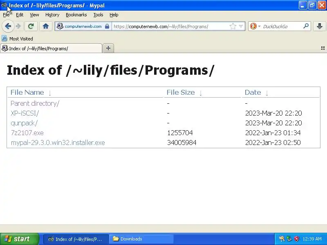The width and height of the screenshot is (327, 245).
Task: Download 7z2107.exe file link
Action: point(27,133)
